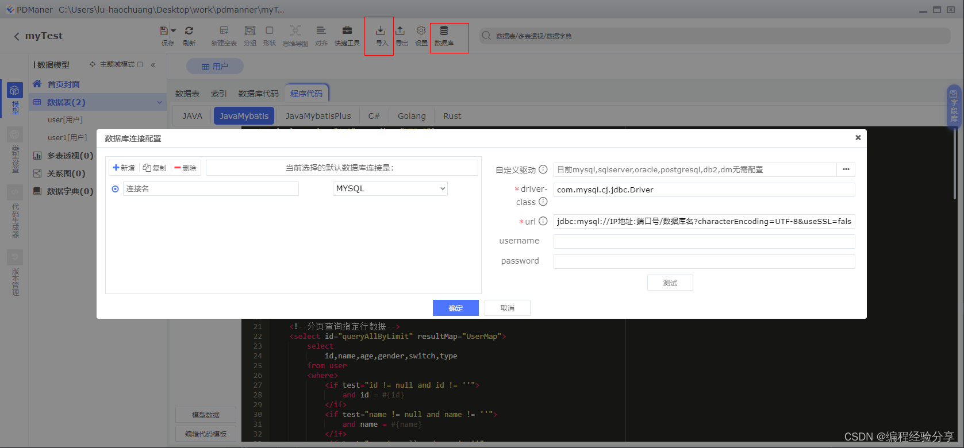Open the 首页封面 home item
This screenshot has width=964, height=448.
[x=63, y=84]
